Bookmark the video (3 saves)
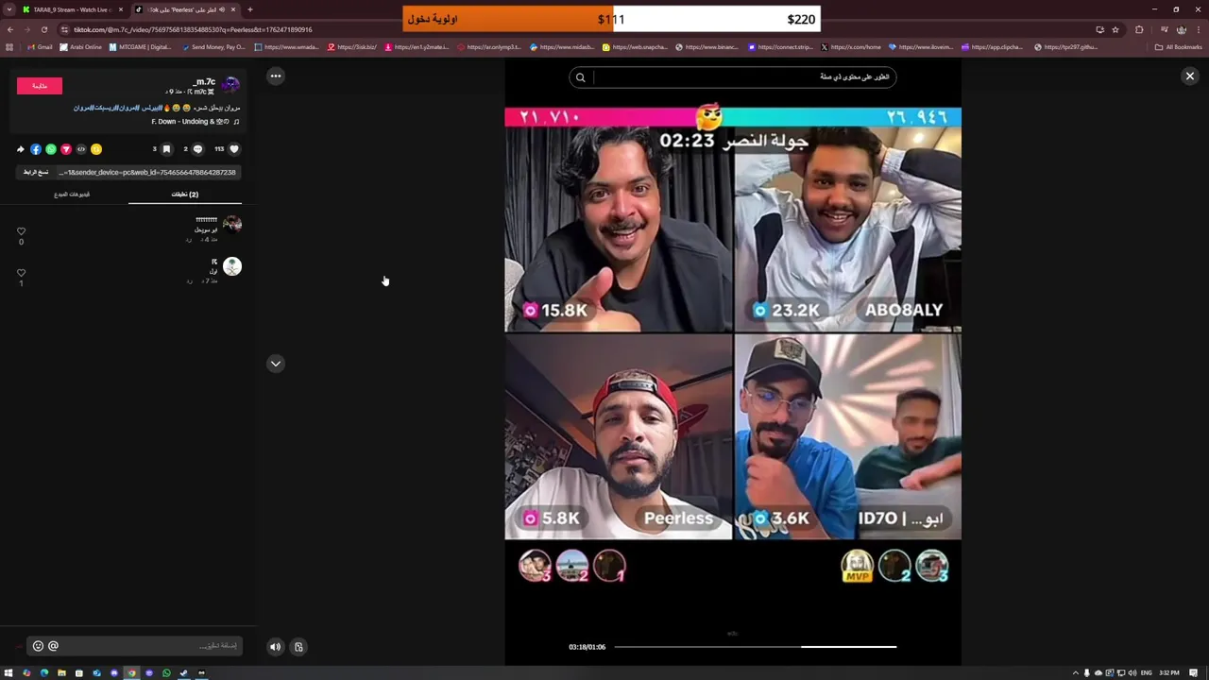The width and height of the screenshot is (1209, 680). (166, 149)
